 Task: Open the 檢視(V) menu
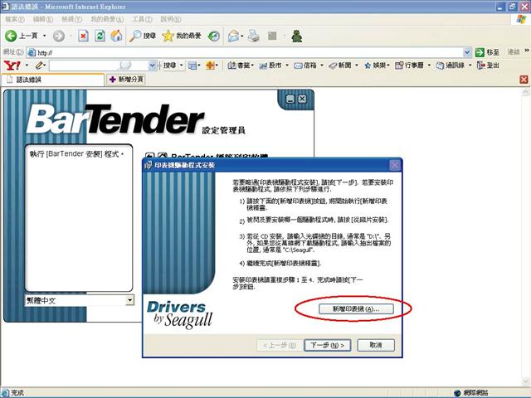pyautogui.click(x=71, y=19)
